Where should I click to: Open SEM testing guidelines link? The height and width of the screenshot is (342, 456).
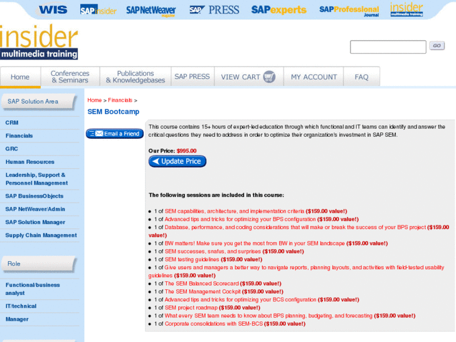point(192,260)
